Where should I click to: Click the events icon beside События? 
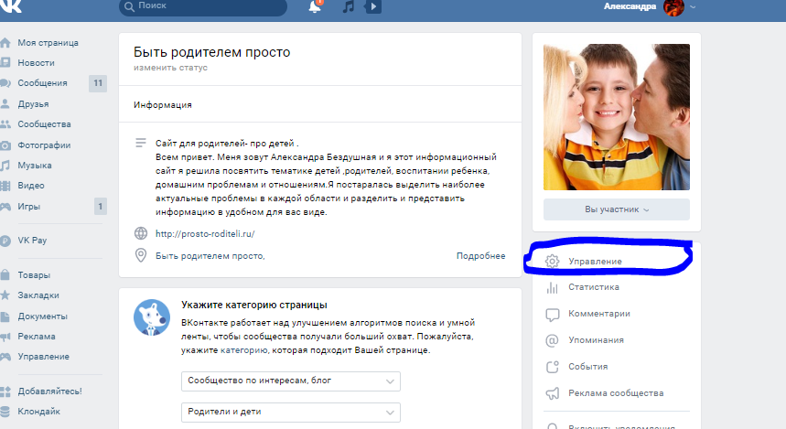coord(552,367)
